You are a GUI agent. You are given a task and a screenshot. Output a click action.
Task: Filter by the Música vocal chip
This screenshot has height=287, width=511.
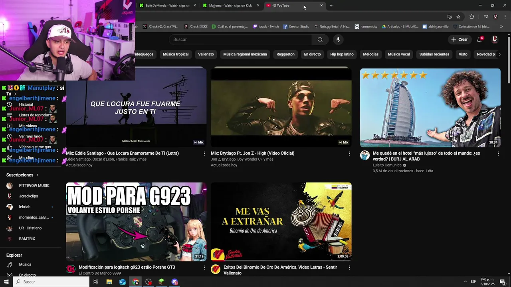coord(399,54)
